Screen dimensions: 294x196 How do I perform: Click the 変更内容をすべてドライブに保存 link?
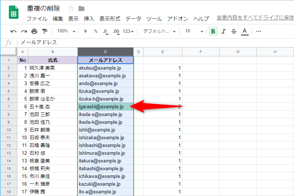coord(255,18)
